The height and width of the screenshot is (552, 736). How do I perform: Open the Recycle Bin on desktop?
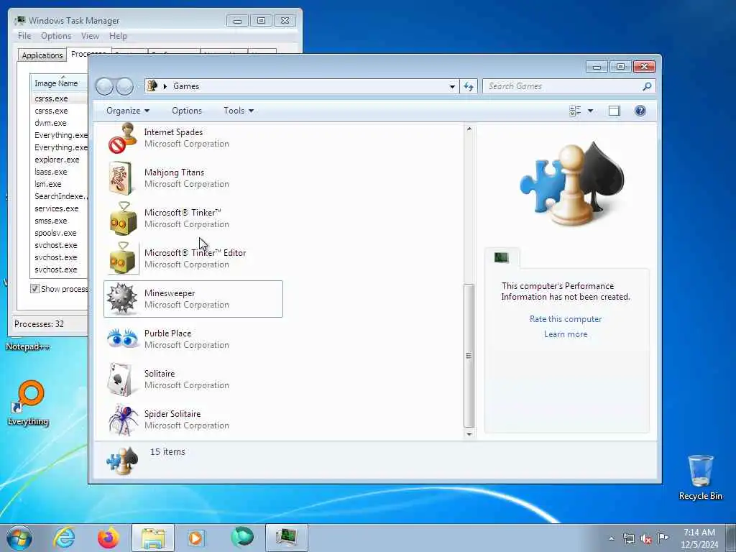coord(700,477)
